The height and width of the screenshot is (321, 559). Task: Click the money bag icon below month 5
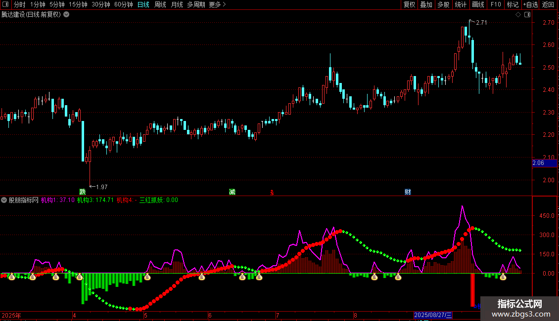(x=147, y=277)
